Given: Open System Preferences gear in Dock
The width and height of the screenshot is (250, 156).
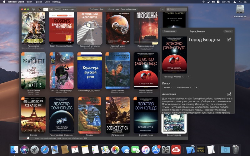Looking at the screenshot, I should [166, 150].
